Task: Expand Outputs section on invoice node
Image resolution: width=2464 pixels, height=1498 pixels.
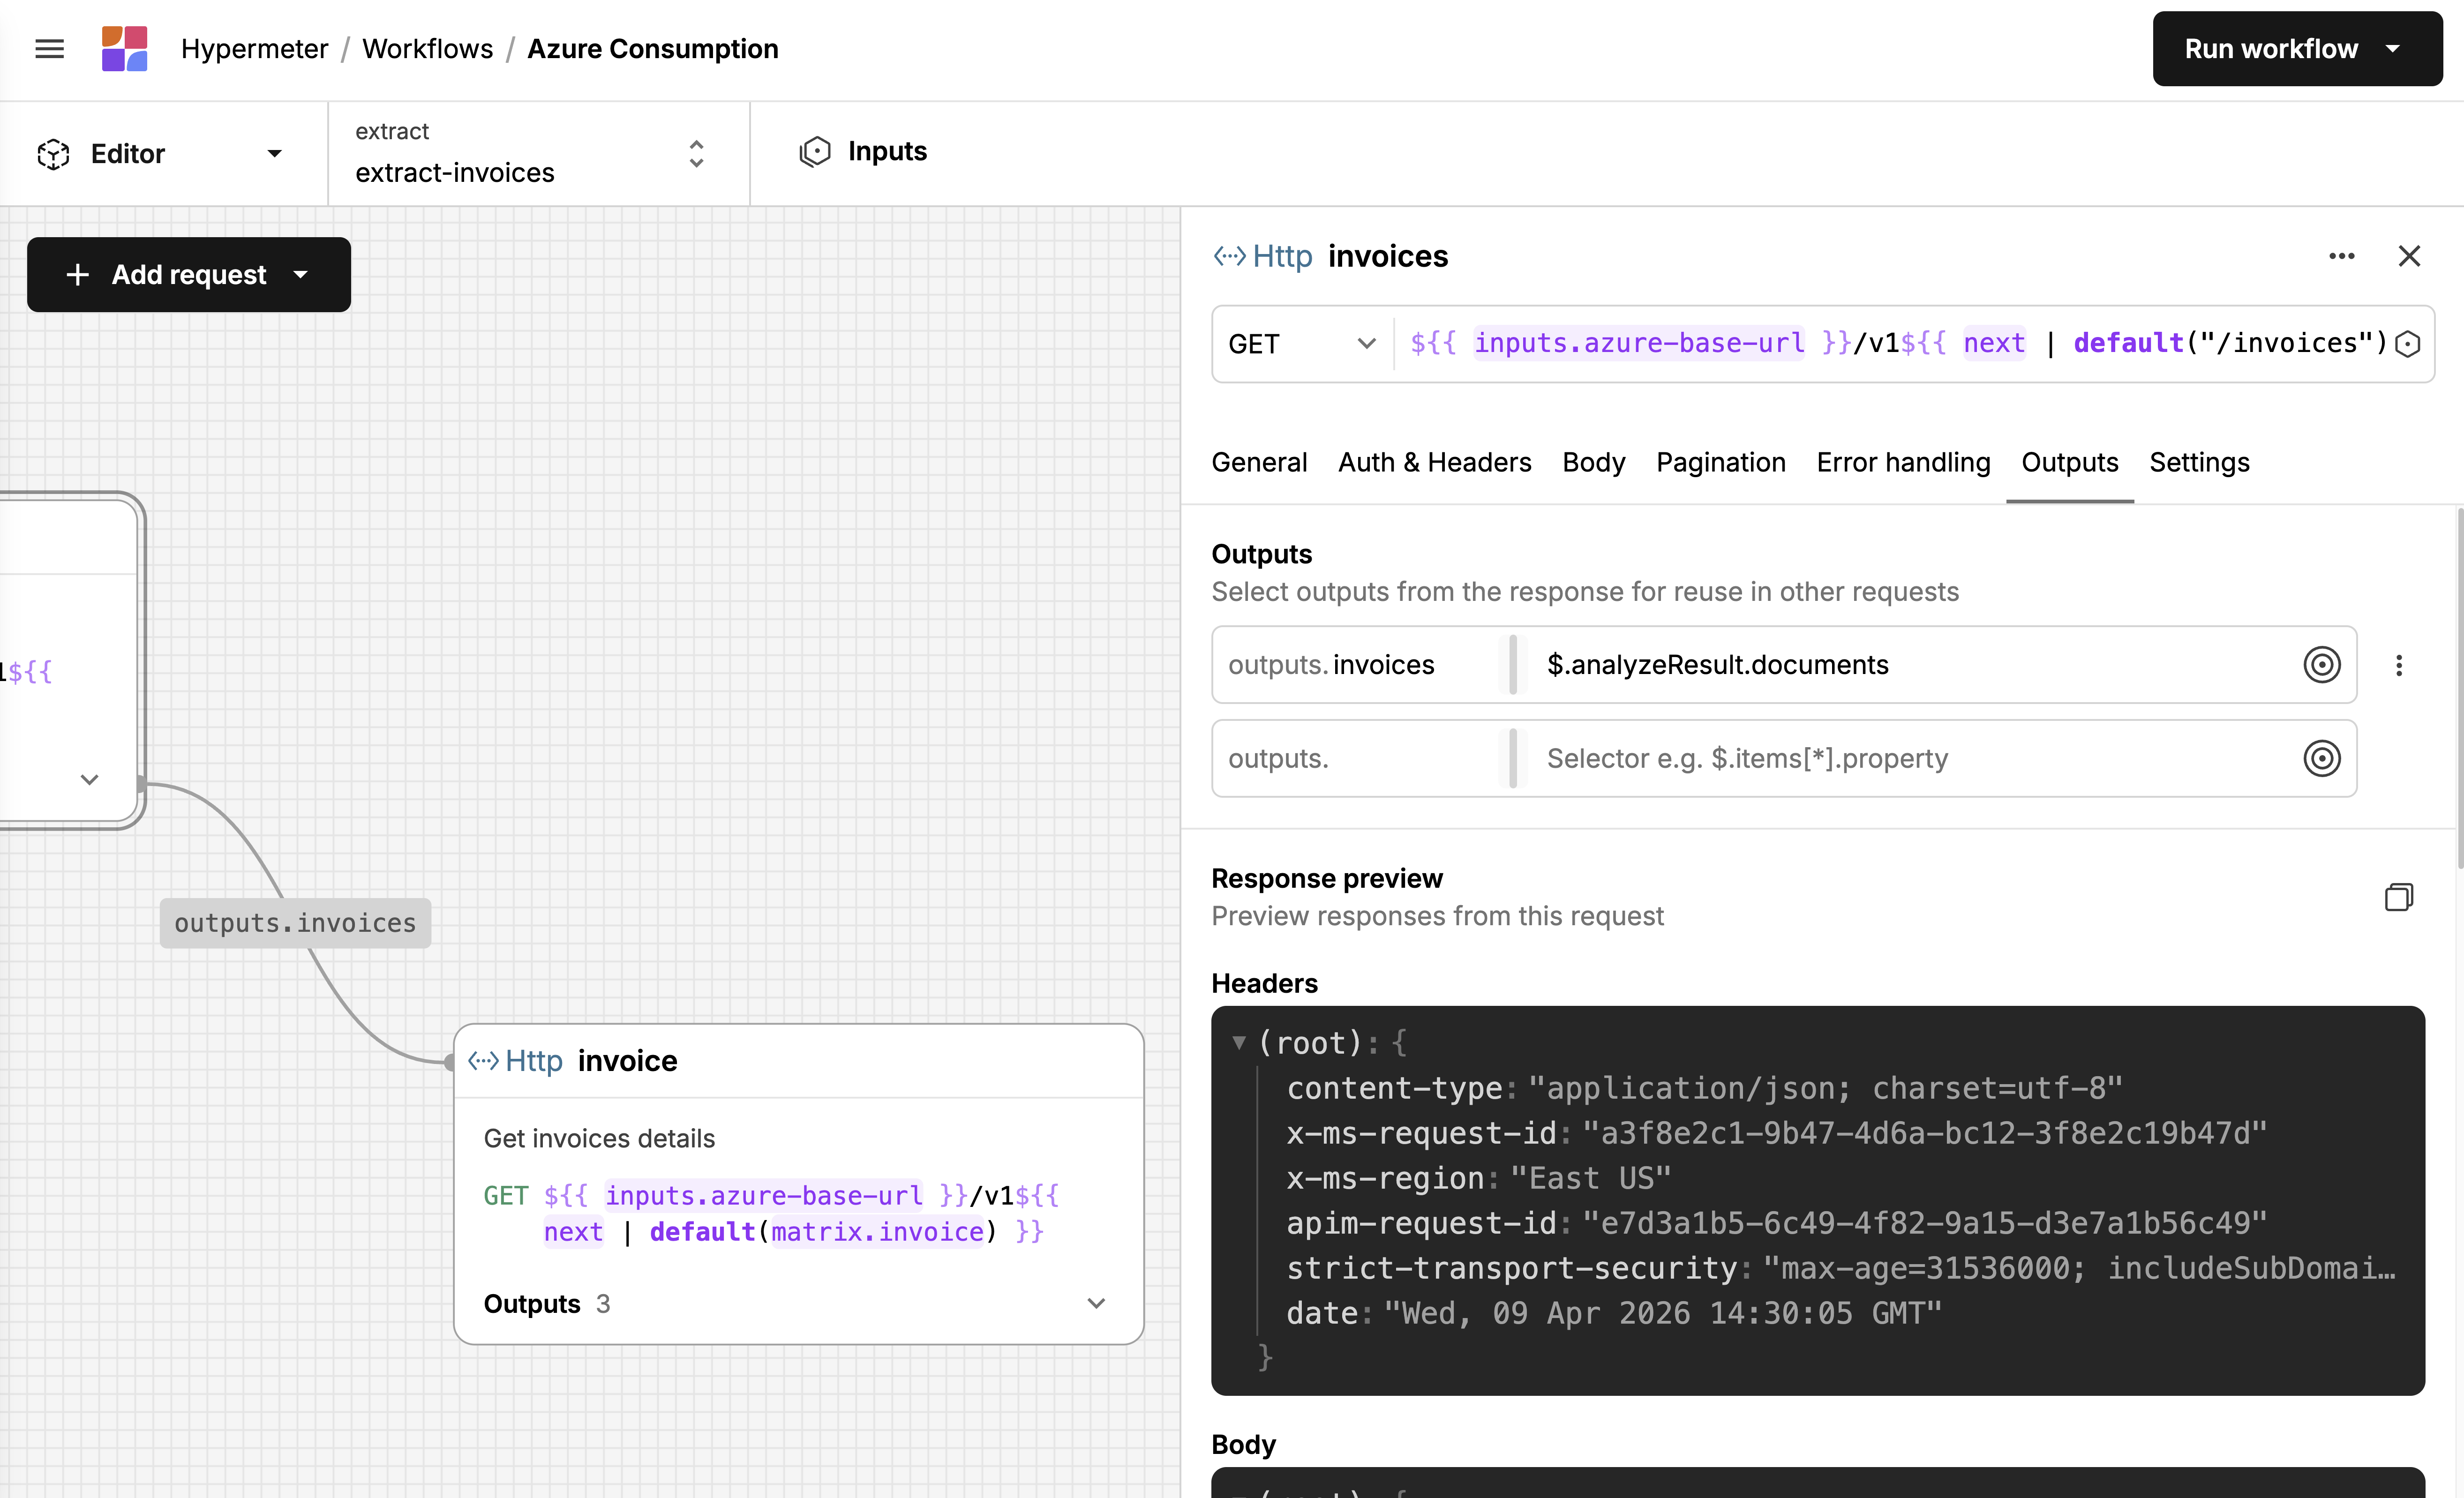Action: [x=1096, y=1304]
